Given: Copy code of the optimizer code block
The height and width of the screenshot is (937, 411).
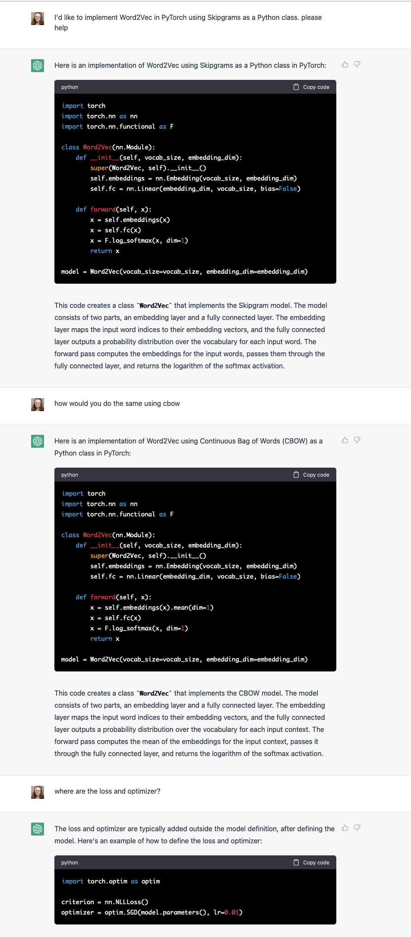Looking at the screenshot, I should point(311,862).
